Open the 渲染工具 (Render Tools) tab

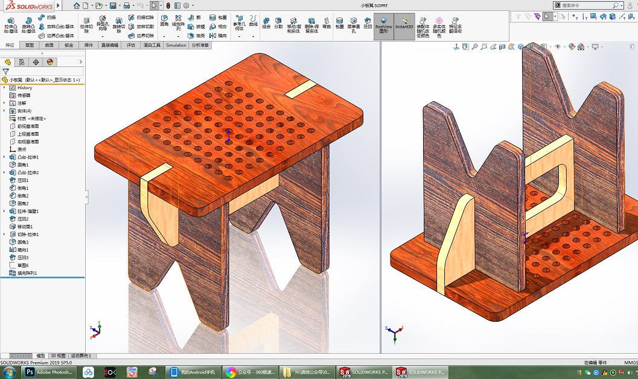152,45
